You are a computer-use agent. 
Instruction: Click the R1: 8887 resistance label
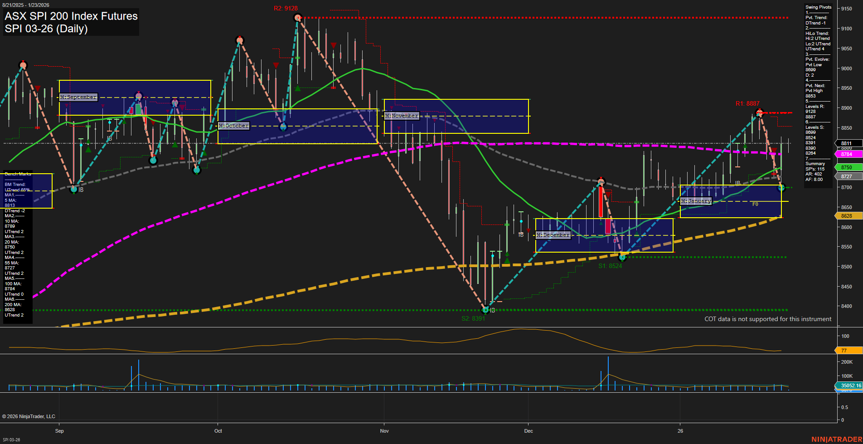[747, 104]
